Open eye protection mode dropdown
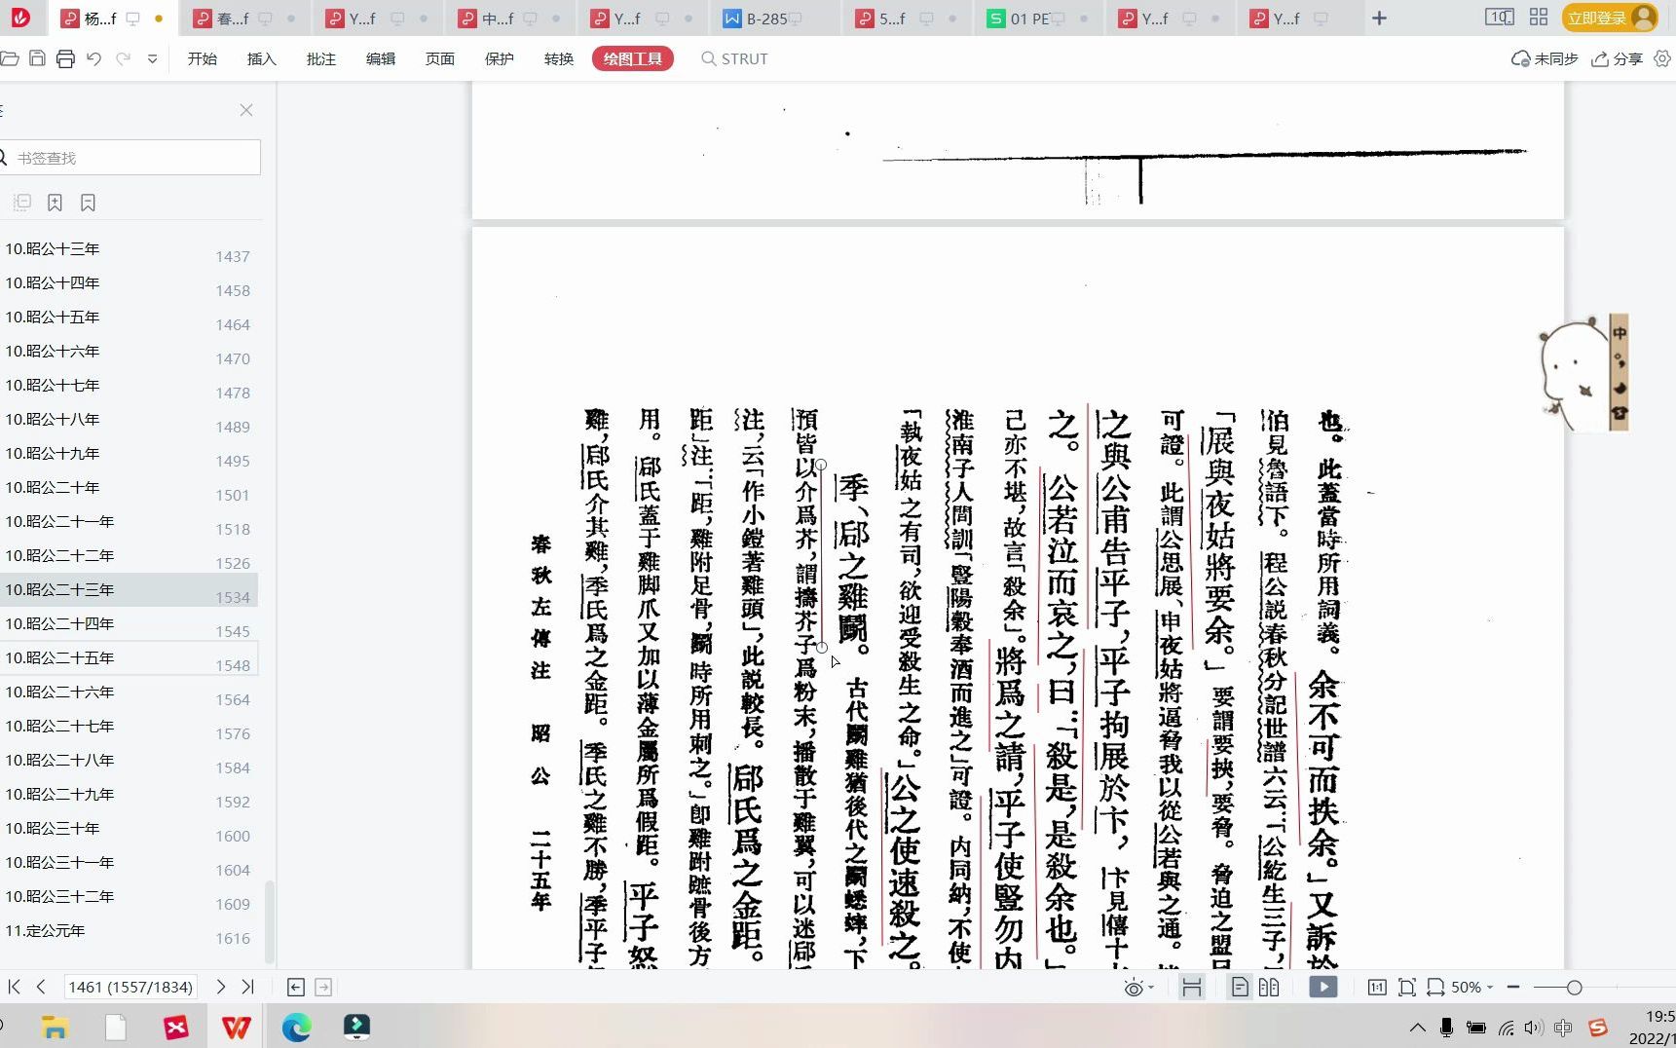Viewport: 1676px width, 1048px height. coord(1138,988)
